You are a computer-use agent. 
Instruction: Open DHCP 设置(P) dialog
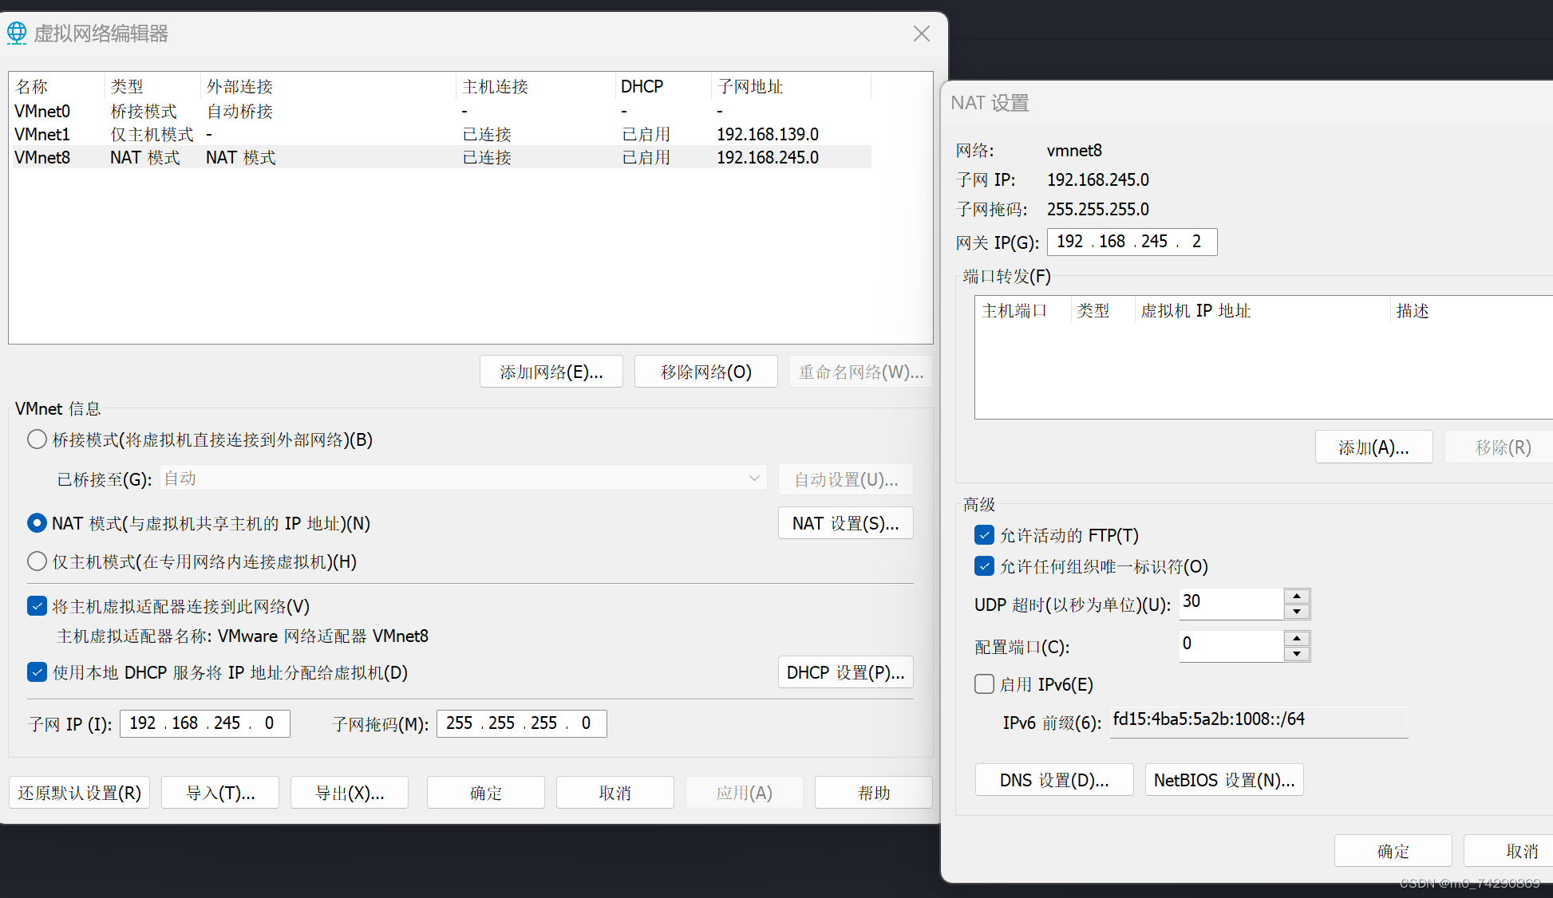pos(845,672)
